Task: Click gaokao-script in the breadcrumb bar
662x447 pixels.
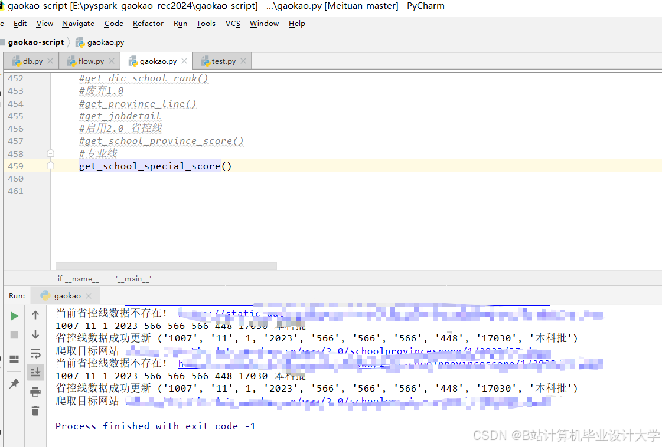Action: click(x=37, y=42)
